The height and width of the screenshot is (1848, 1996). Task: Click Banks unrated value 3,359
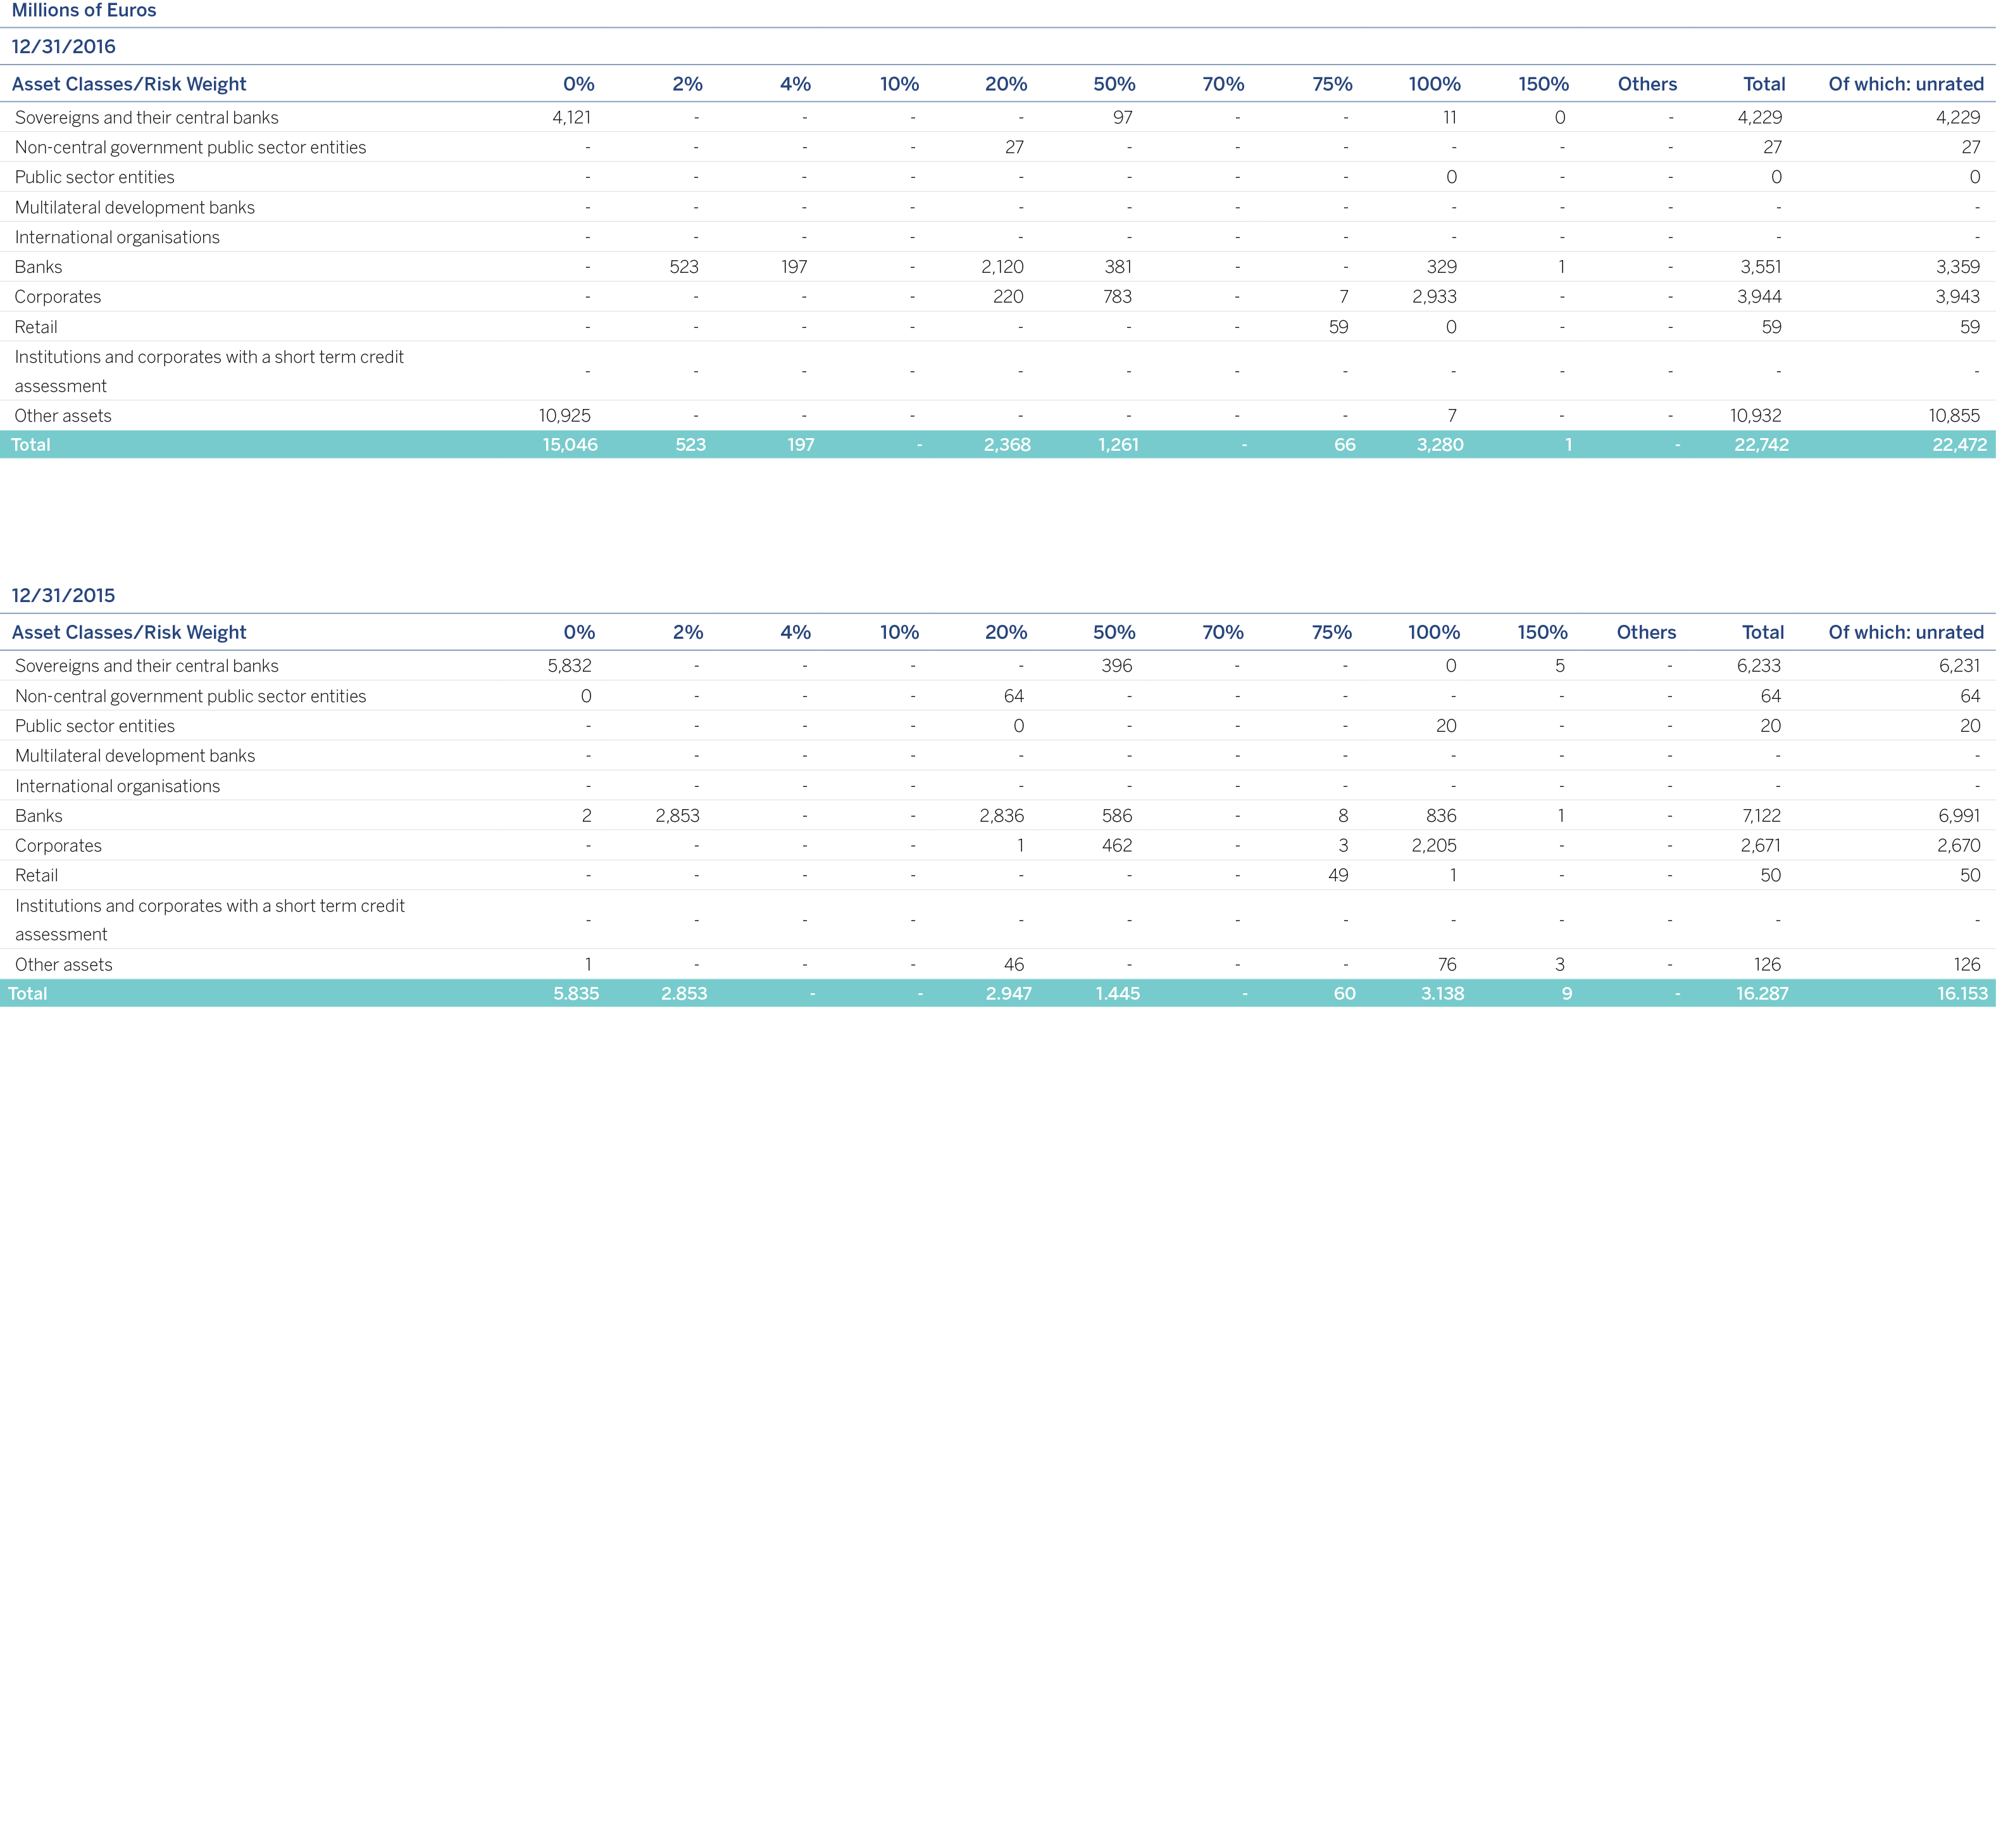pyautogui.click(x=1958, y=268)
